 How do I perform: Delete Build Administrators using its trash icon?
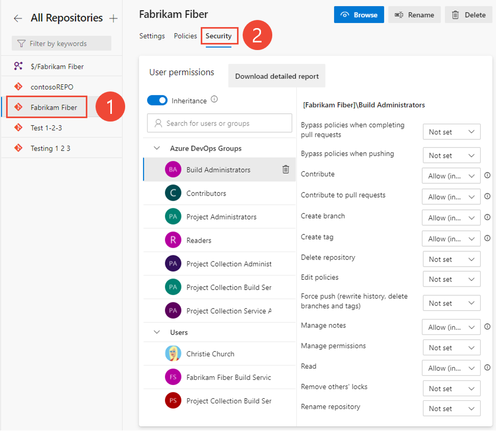click(285, 170)
